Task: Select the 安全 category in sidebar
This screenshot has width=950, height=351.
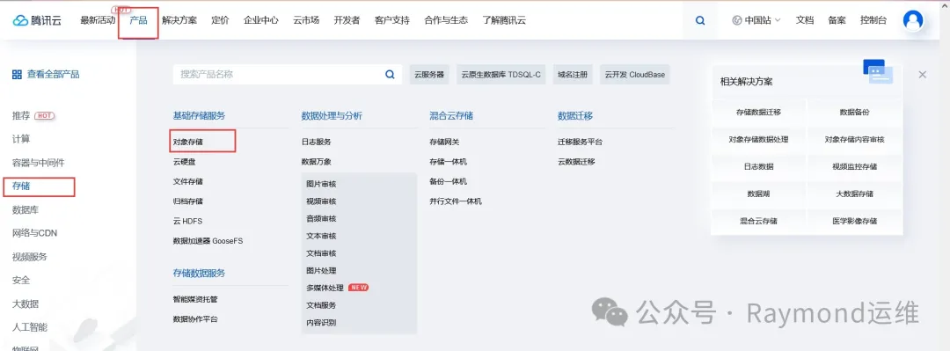Action: (20, 280)
